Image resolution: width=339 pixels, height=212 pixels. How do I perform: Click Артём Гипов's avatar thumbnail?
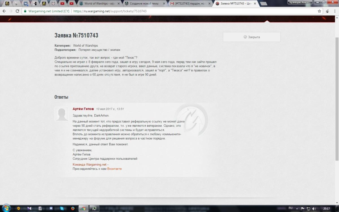pos(62,114)
